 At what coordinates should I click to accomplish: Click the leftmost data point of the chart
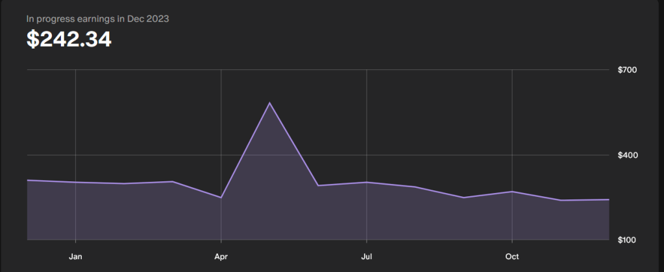point(27,180)
